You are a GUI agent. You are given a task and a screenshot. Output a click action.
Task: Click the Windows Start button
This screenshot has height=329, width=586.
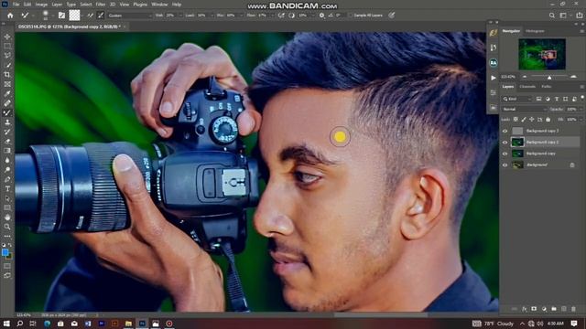click(x=6, y=324)
